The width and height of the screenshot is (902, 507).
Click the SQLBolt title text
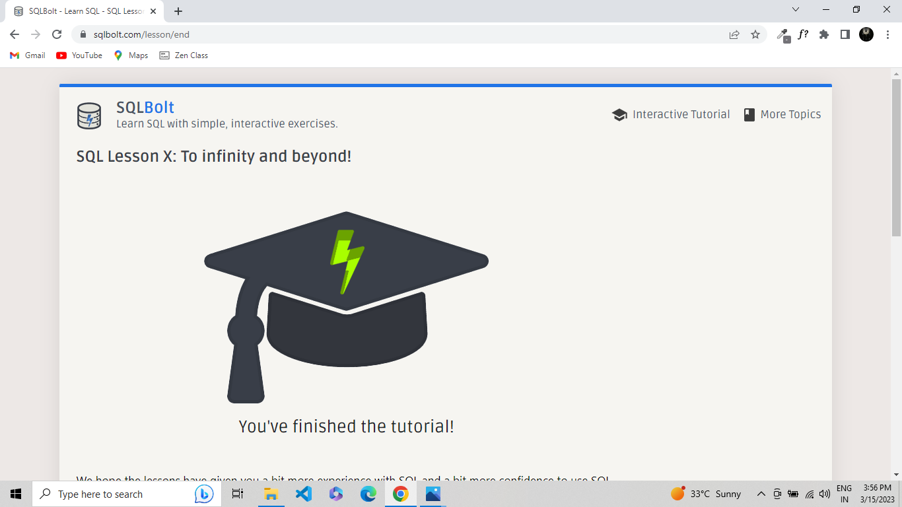[x=145, y=107]
